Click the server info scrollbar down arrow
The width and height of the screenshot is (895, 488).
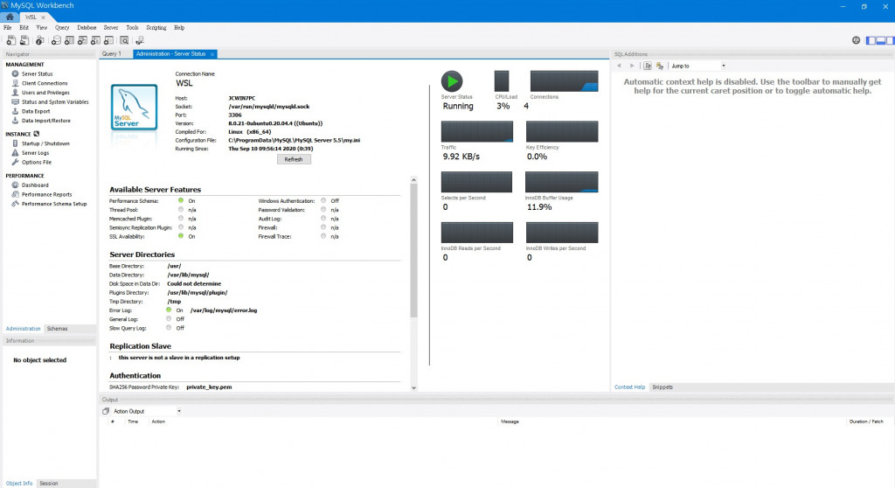point(413,387)
